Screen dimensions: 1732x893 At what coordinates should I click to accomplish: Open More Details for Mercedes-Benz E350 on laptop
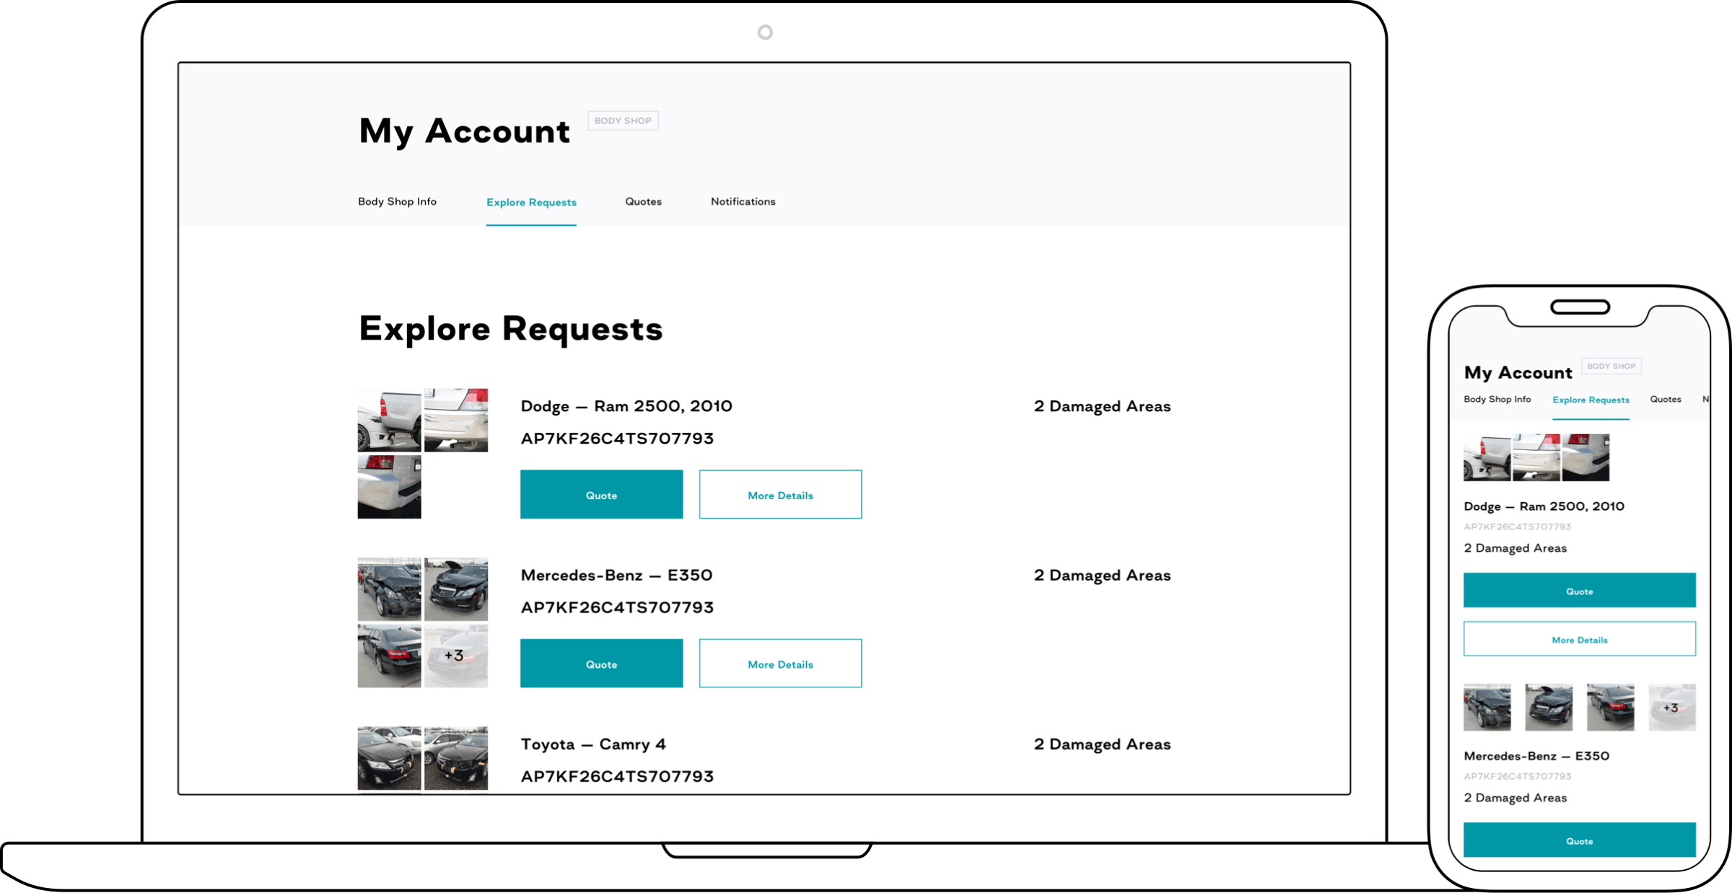pyautogui.click(x=780, y=664)
